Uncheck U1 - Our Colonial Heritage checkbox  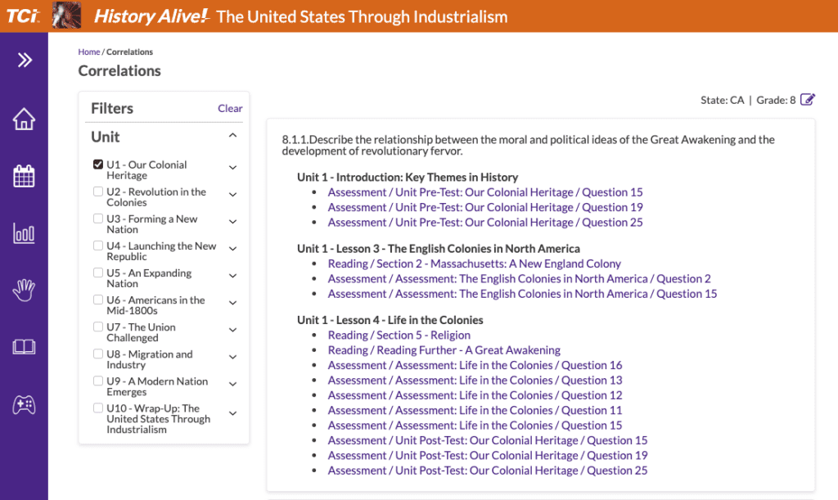(x=98, y=164)
